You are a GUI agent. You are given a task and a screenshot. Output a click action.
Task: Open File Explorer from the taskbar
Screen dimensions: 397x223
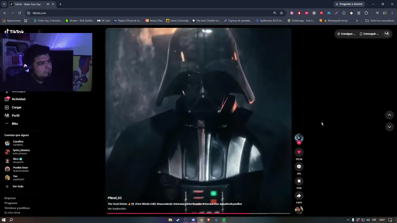(x=170, y=220)
